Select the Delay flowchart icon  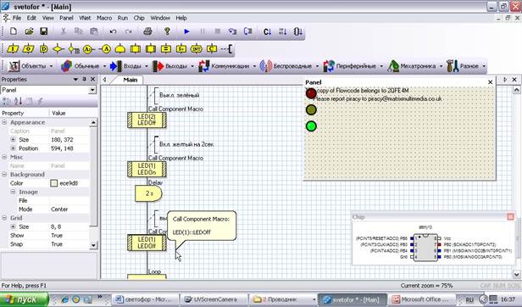coord(43,49)
